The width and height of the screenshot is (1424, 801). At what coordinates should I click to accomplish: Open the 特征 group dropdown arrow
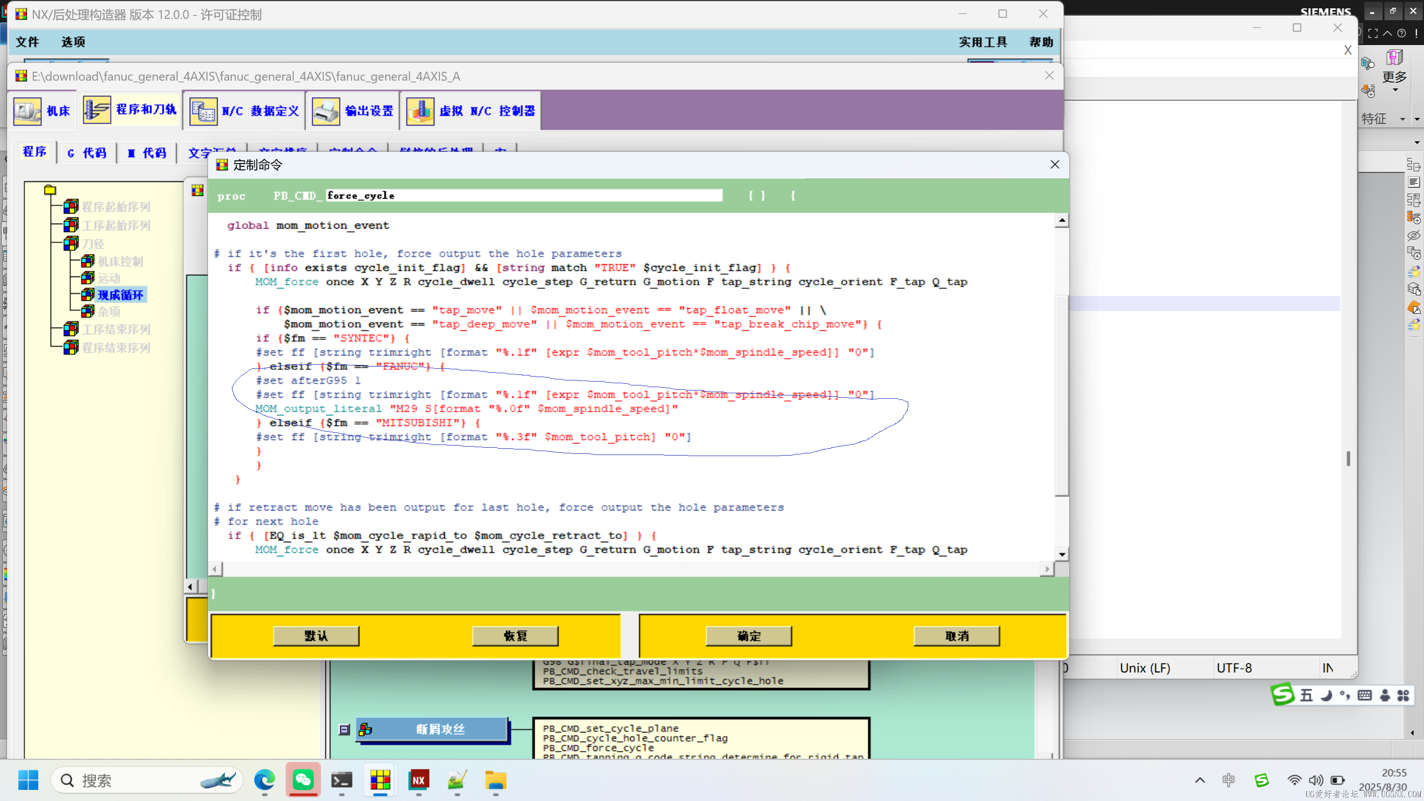click(x=1402, y=119)
